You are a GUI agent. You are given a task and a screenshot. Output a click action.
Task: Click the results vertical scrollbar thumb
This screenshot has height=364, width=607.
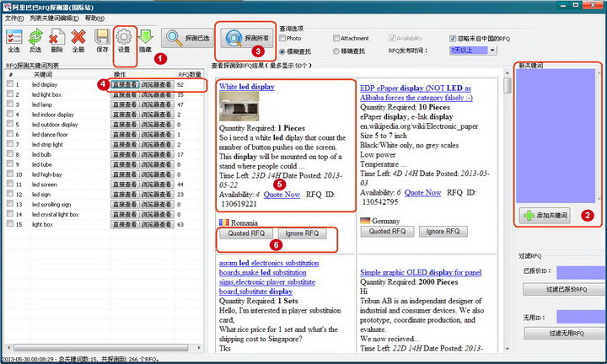click(x=508, y=85)
